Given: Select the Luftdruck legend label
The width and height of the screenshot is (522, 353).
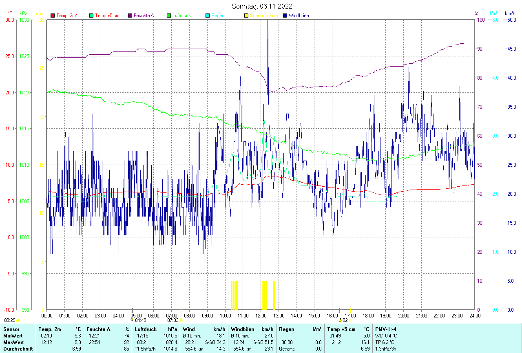Looking at the screenshot, I should [182, 16].
